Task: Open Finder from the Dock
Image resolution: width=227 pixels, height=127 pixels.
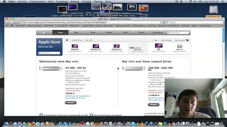Action: (x=6, y=123)
